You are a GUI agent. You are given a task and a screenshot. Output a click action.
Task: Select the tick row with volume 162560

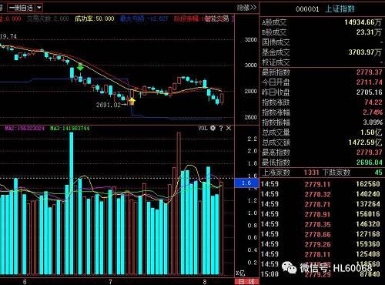[320, 184]
